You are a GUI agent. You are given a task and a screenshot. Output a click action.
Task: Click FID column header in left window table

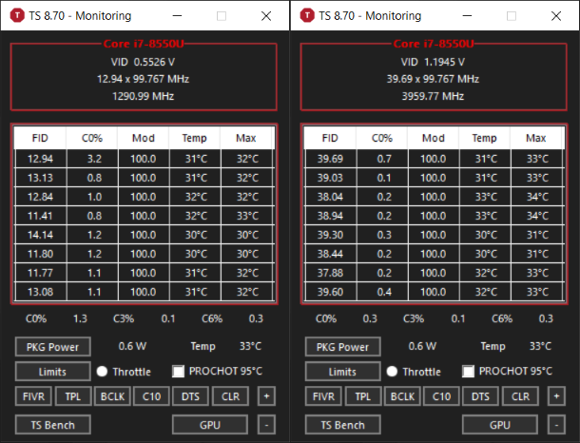(x=40, y=138)
